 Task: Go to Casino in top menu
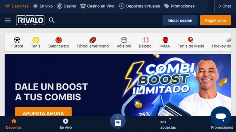(67, 6)
